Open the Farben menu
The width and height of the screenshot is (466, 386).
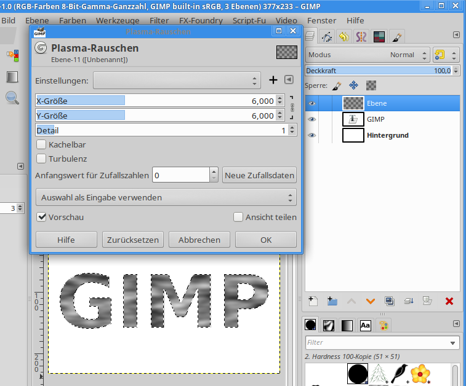(73, 20)
